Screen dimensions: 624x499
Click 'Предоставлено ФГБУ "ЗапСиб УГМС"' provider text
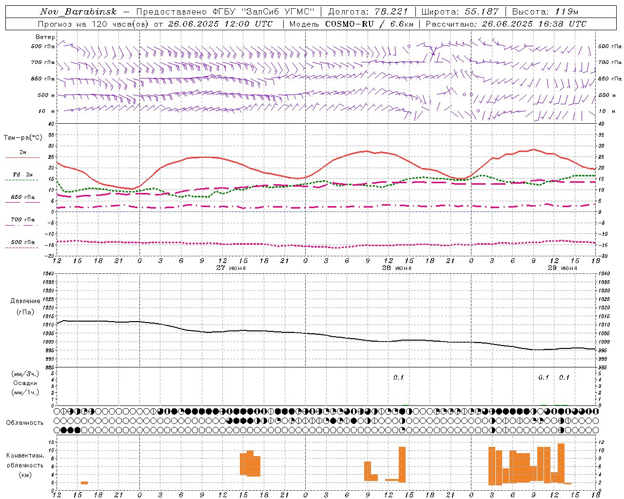[x=225, y=12]
